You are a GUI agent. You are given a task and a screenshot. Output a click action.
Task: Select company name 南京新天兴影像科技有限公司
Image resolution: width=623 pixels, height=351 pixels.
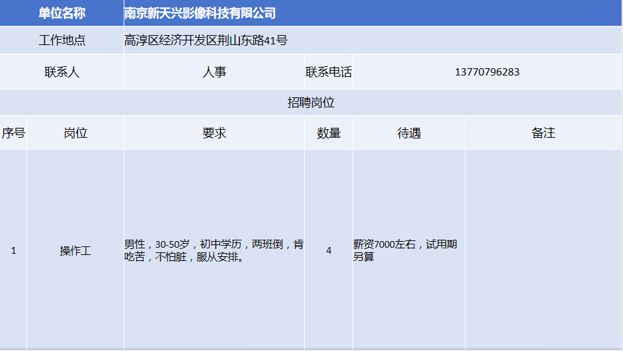(x=200, y=13)
